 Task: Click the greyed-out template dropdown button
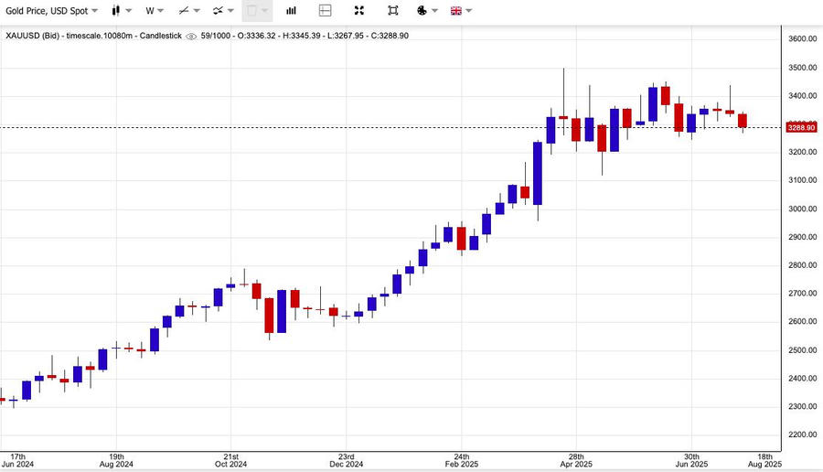click(257, 11)
